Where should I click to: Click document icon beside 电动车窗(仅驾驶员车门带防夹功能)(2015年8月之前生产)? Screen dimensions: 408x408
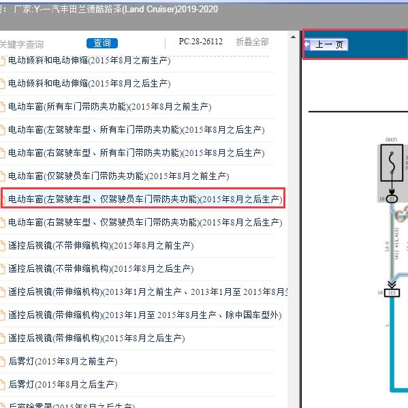(x=3, y=176)
